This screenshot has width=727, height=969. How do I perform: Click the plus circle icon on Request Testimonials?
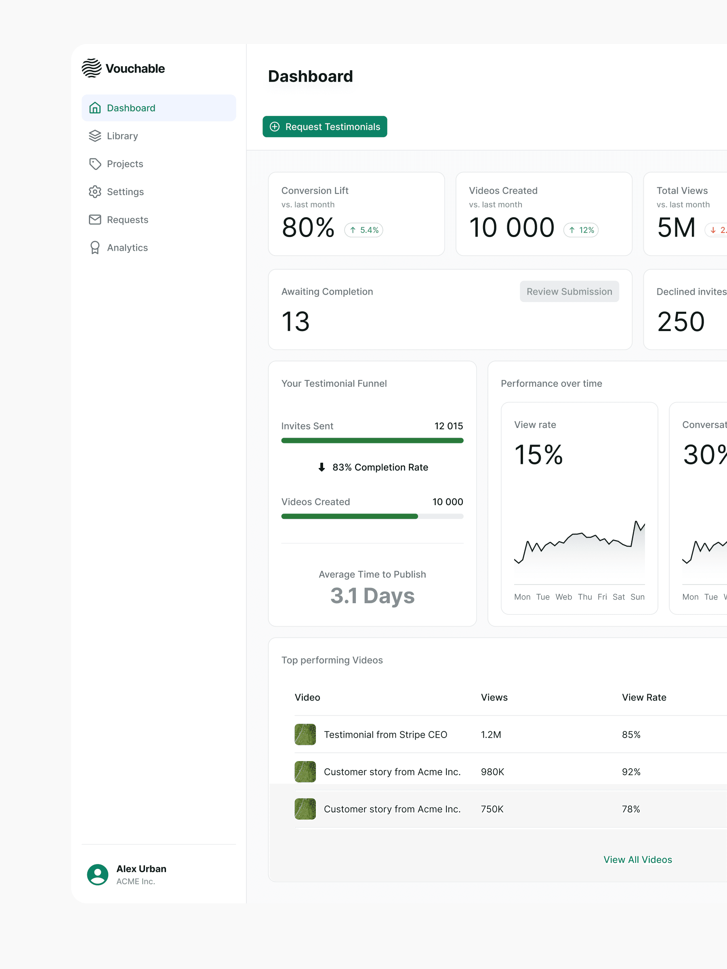275,127
